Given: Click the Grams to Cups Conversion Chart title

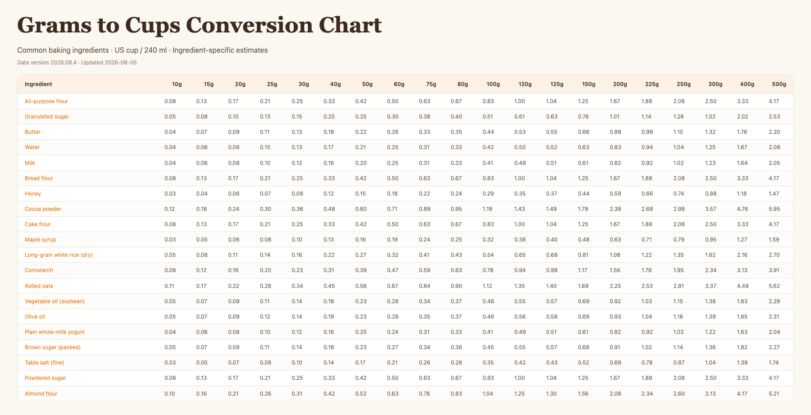Looking at the screenshot, I should click(200, 25).
